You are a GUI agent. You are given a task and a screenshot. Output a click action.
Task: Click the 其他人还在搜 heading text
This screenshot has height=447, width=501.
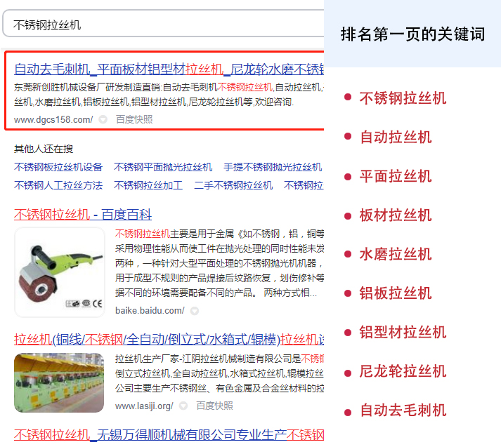[x=44, y=149]
